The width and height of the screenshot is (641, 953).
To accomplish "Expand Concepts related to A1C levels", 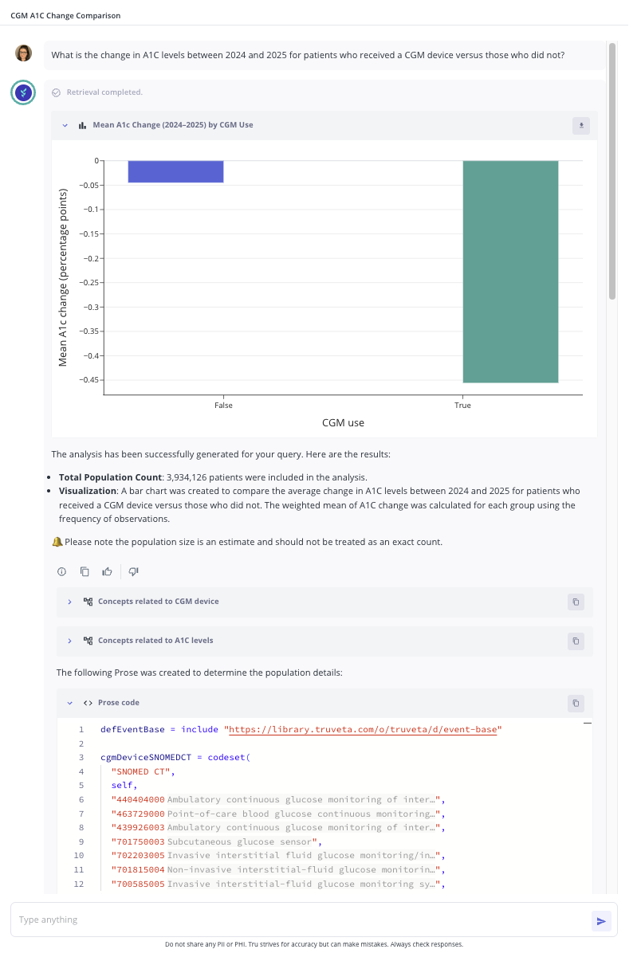I will click(70, 641).
